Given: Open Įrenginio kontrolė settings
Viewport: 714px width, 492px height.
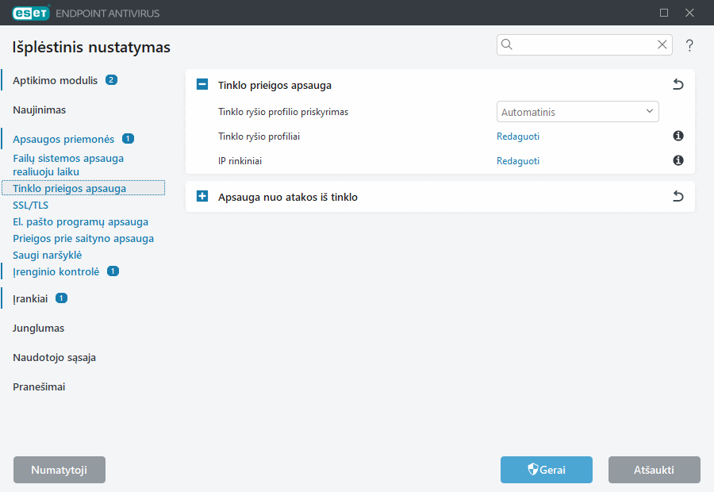Looking at the screenshot, I should tap(56, 272).
